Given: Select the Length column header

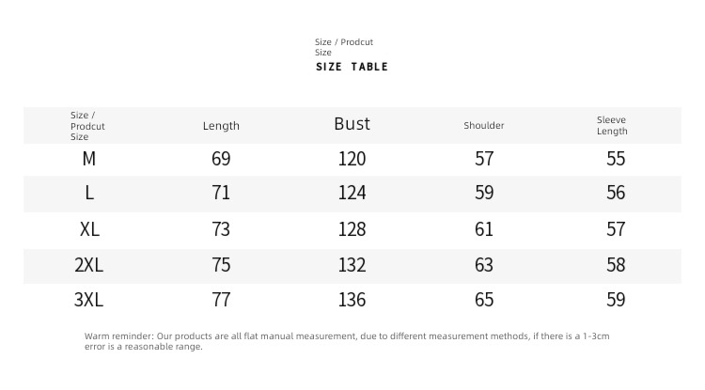Looking at the screenshot, I should [x=221, y=126].
